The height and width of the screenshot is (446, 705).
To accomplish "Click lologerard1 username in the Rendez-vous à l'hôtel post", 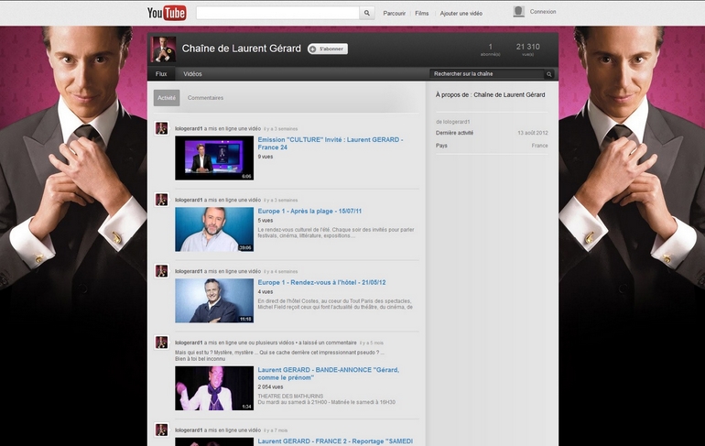I will pos(189,272).
